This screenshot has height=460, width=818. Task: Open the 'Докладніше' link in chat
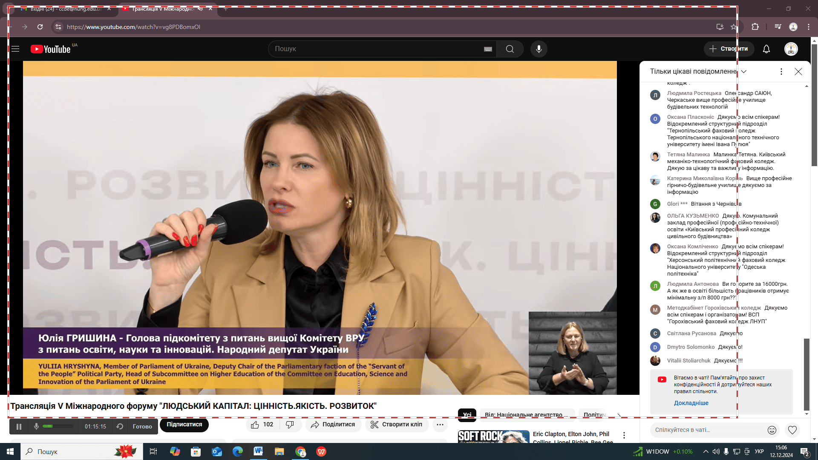691,403
